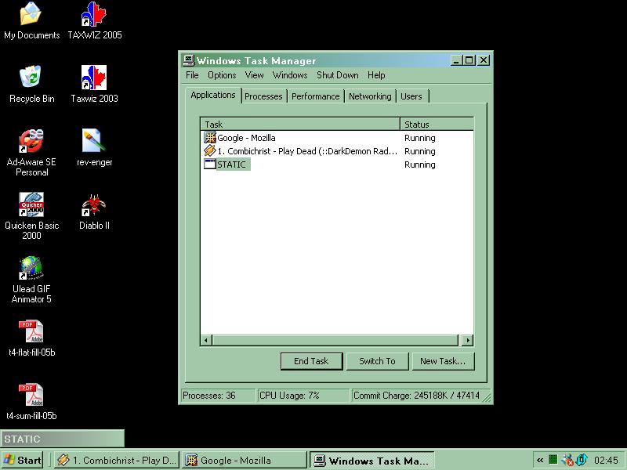
Task: Select Quicken Basic 2000 shortcut
Action: tap(31, 216)
